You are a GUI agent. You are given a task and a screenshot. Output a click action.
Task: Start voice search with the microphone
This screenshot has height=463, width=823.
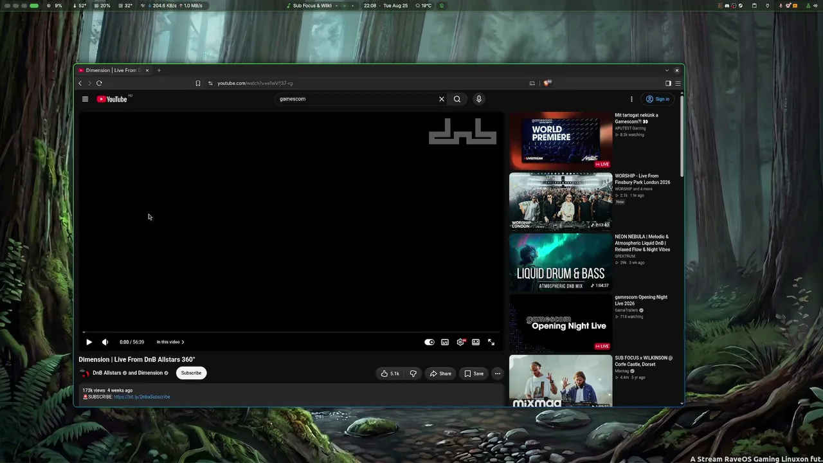pos(478,99)
